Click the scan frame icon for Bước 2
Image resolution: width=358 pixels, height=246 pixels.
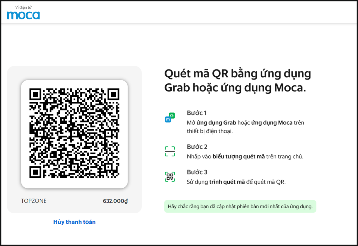click(170, 151)
